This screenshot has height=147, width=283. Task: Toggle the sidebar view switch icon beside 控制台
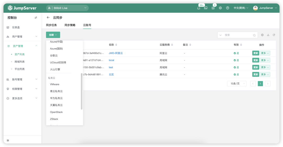tap(36, 18)
